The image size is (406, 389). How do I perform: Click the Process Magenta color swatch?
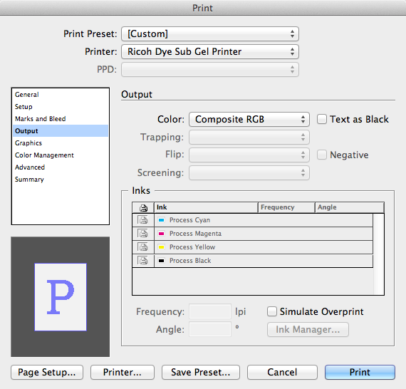[161, 234]
